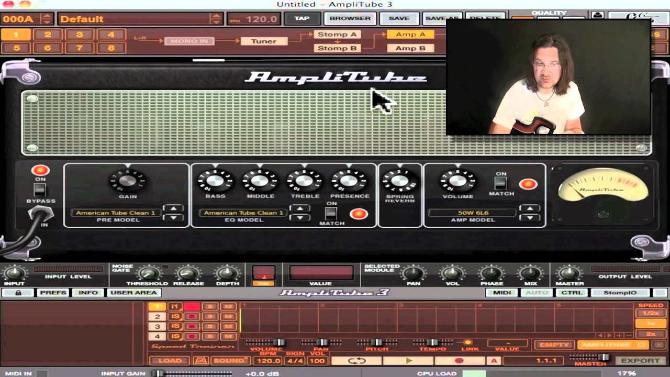Step AMP MODEL up arrow
The image size is (670, 377).
530,208
